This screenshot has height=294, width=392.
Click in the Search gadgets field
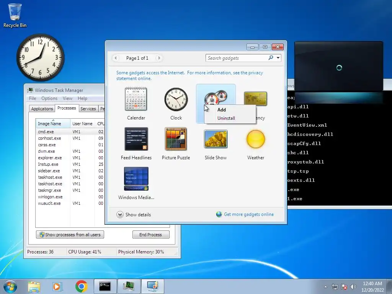tap(237, 58)
